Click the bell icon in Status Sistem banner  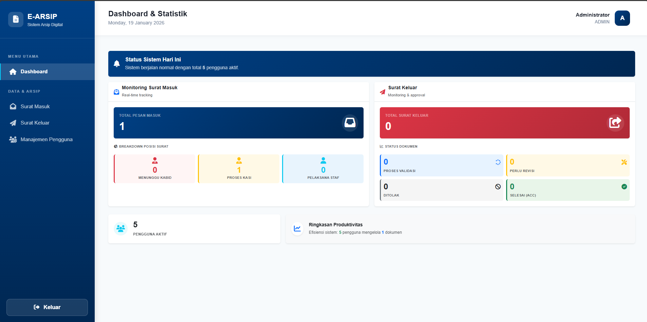point(117,64)
